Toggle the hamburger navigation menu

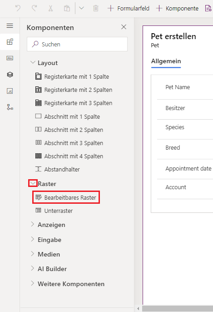(10, 25)
